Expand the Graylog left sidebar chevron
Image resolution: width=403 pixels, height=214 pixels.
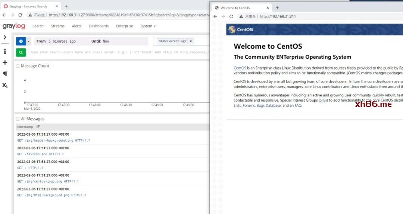(x=5, y=37)
